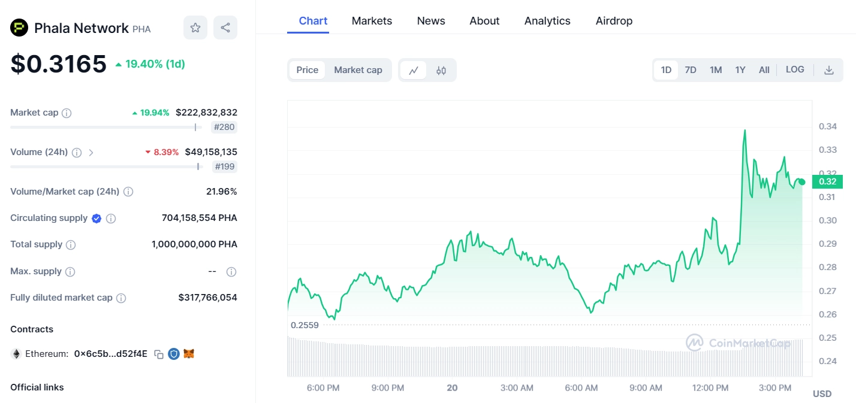Screen dimensions: 856x403
Task: Select the 1Y time range
Action: [x=740, y=70]
